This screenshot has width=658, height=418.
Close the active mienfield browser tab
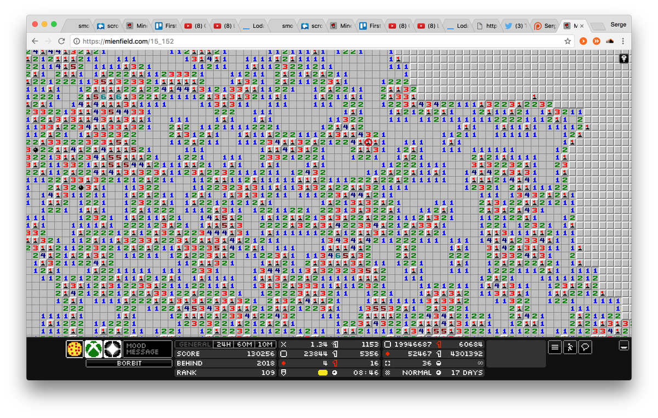[582, 26]
